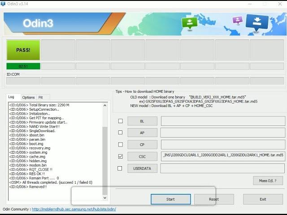Tick the CP checkbox
Screen dimensions: 287x215
click(x=121, y=144)
